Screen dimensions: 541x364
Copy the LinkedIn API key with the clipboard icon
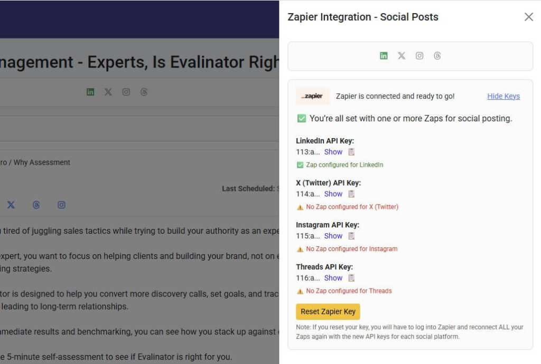(x=351, y=152)
